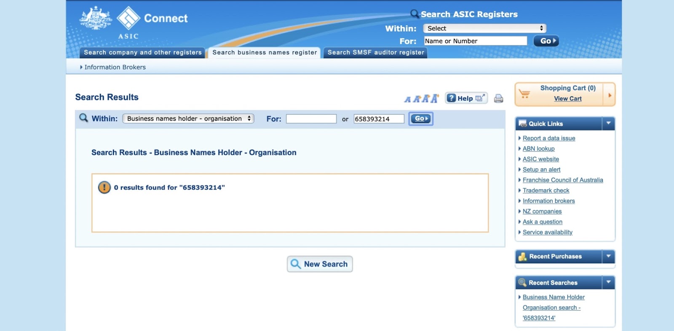Switch to Search business names register tab
Viewport: 674px width, 331px height.
(x=265, y=53)
